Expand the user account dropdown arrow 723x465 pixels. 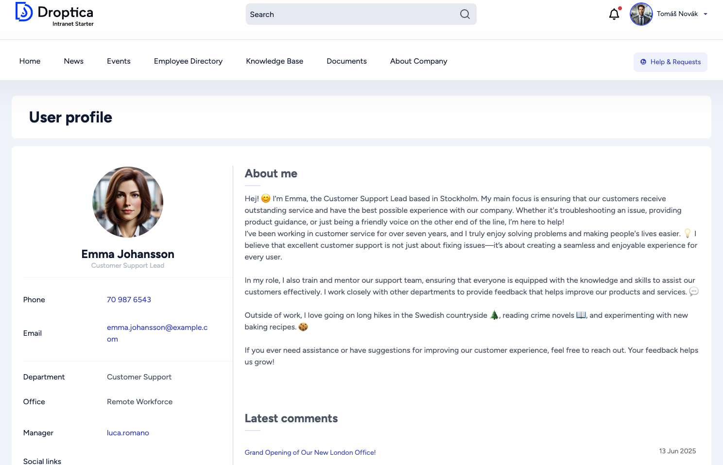[706, 14]
